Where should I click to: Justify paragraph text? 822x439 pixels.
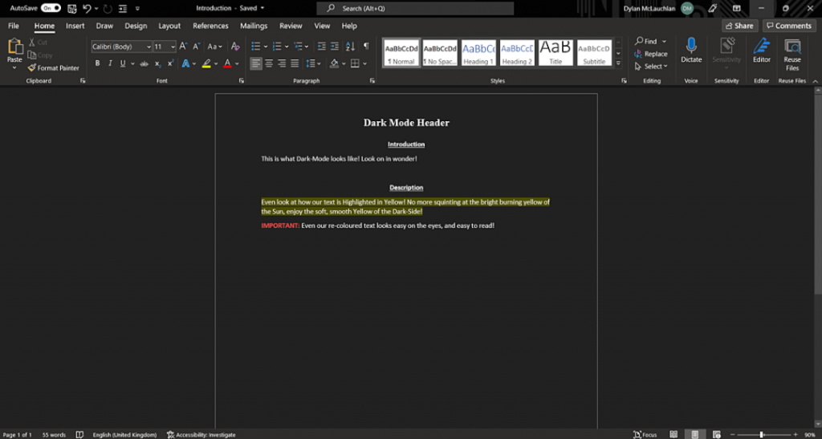[295, 64]
